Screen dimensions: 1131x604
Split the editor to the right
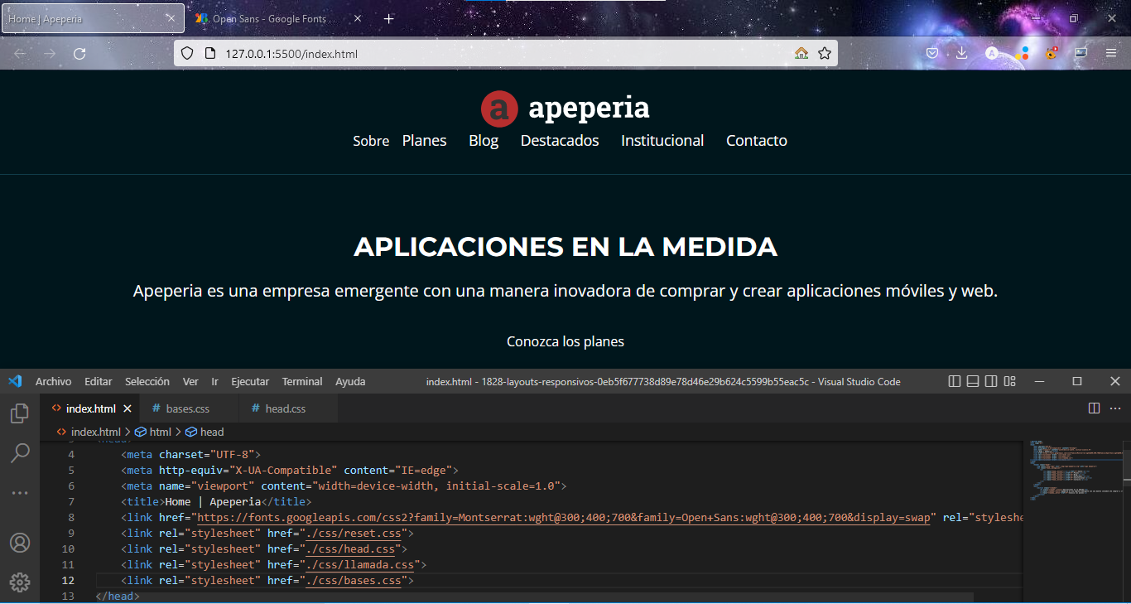tap(1094, 408)
